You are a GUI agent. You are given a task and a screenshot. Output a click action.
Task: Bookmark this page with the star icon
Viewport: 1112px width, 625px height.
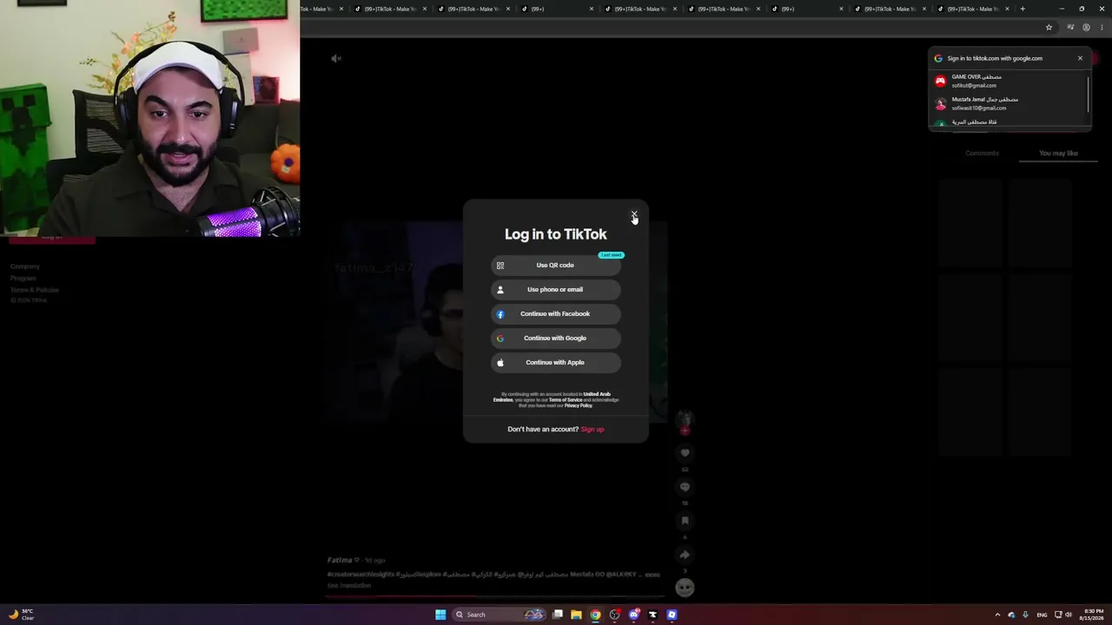(x=1049, y=27)
